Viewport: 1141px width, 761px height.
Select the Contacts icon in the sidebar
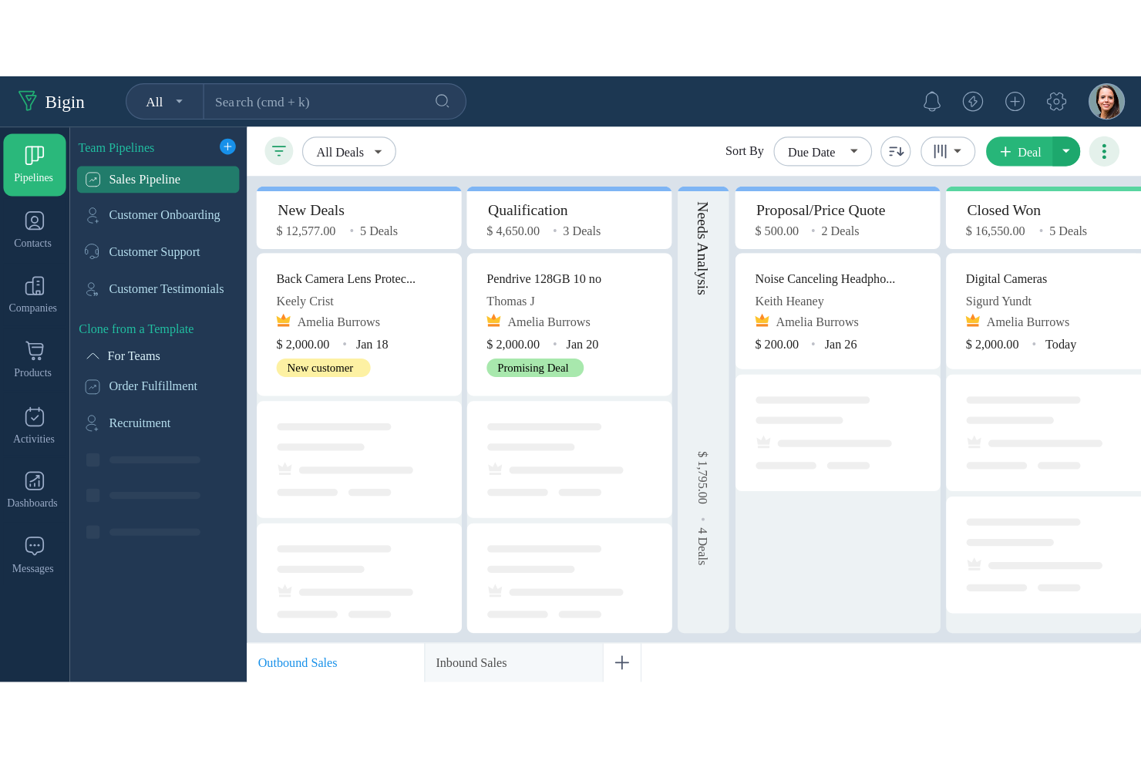pos(34,229)
